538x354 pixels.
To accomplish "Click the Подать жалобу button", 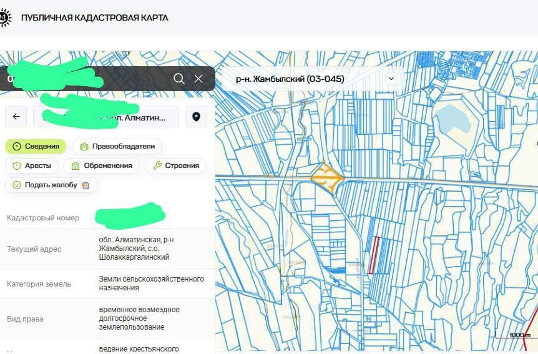I will point(51,185).
